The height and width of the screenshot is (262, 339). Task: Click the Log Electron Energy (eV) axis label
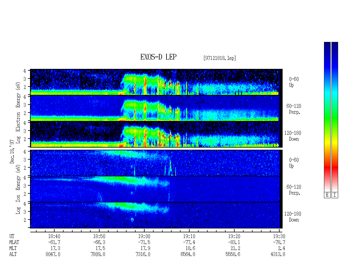pyautogui.click(x=18, y=113)
